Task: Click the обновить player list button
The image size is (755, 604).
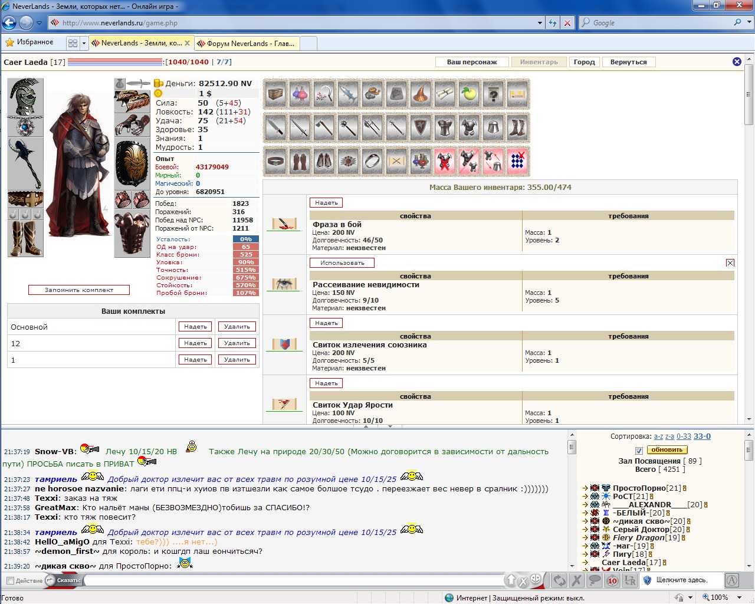Action: click(x=667, y=450)
